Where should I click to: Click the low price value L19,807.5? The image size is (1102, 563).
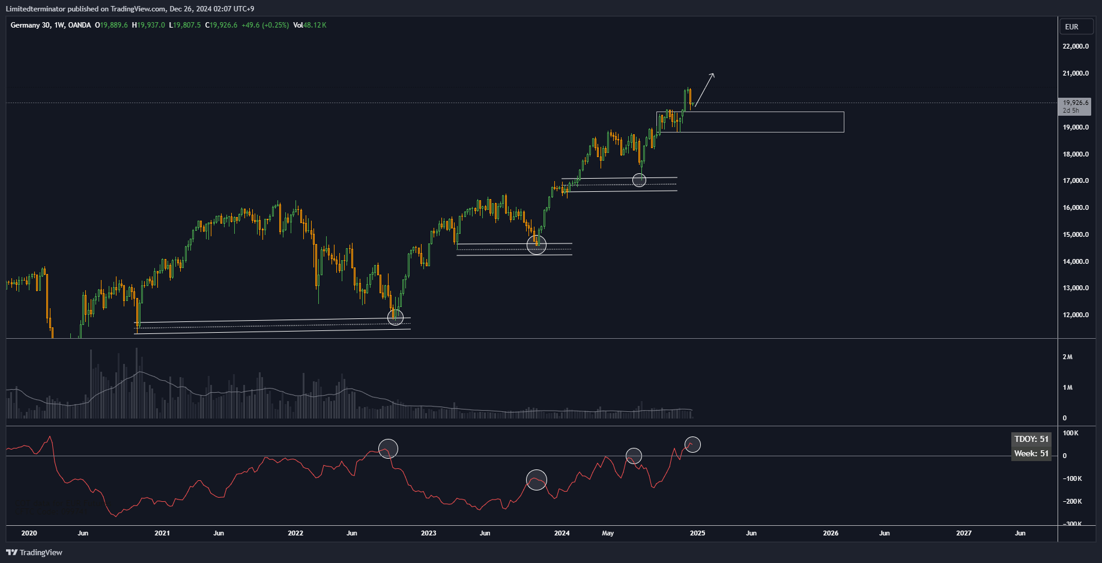185,25
